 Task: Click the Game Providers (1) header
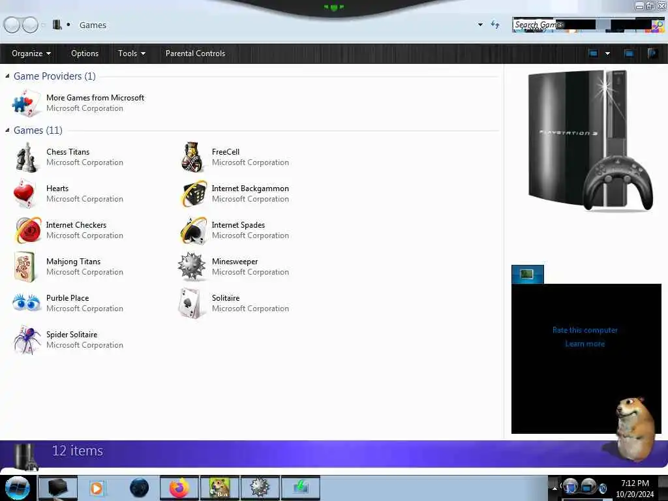click(55, 76)
